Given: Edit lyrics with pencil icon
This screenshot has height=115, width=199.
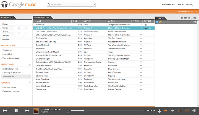Looking at the screenshot, I should [160, 22].
